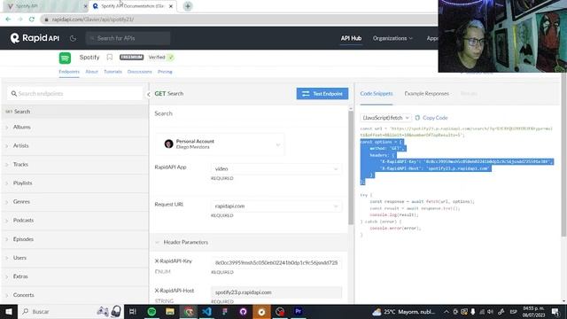Click the X-RapidAPI-Key field
The height and width of the screenshot is (319, 567).
[276, 262]
